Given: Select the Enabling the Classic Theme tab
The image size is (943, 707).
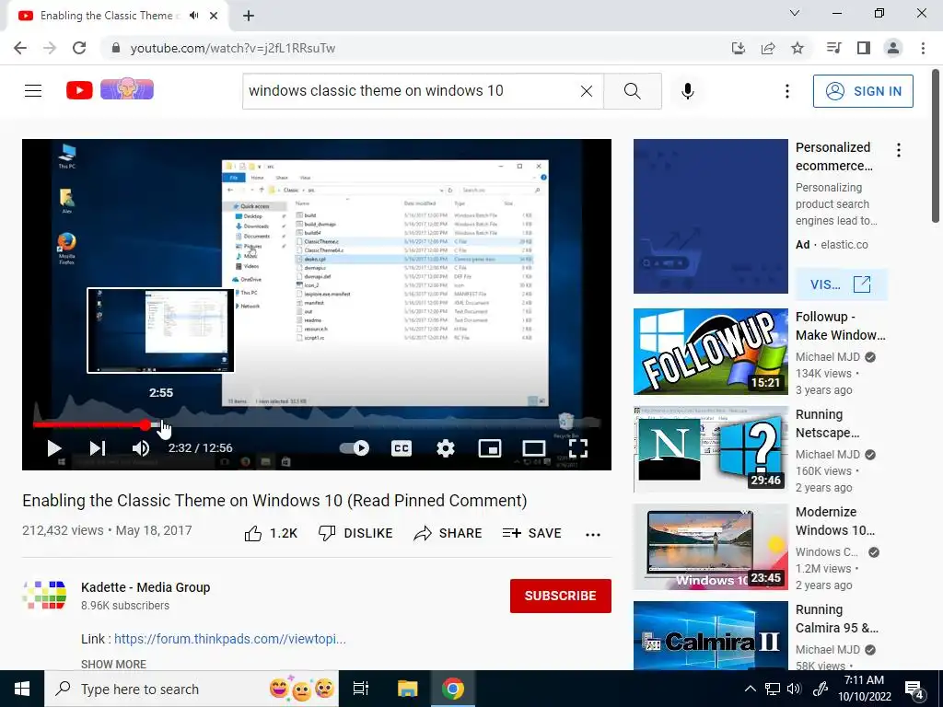Looking at the screenshot, I should [x=117, y=16].
